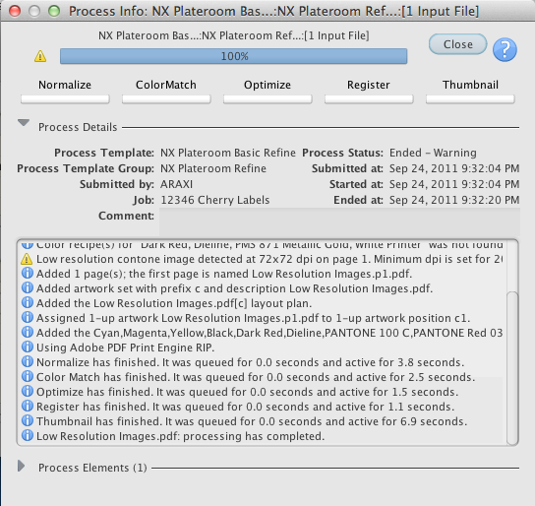Viewport: 535px width, 506px height.
Task: Click the Close button
Action: (458, 44)
